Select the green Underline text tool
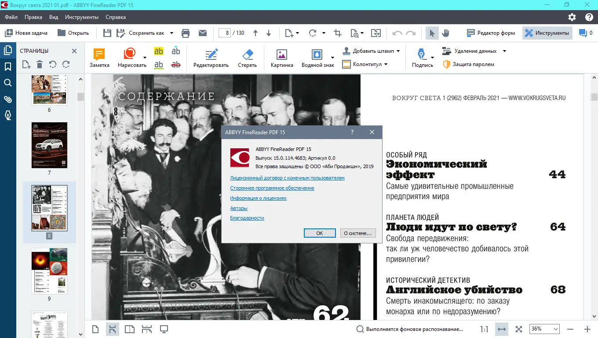 pyautogui.click(x=159, y=65)
